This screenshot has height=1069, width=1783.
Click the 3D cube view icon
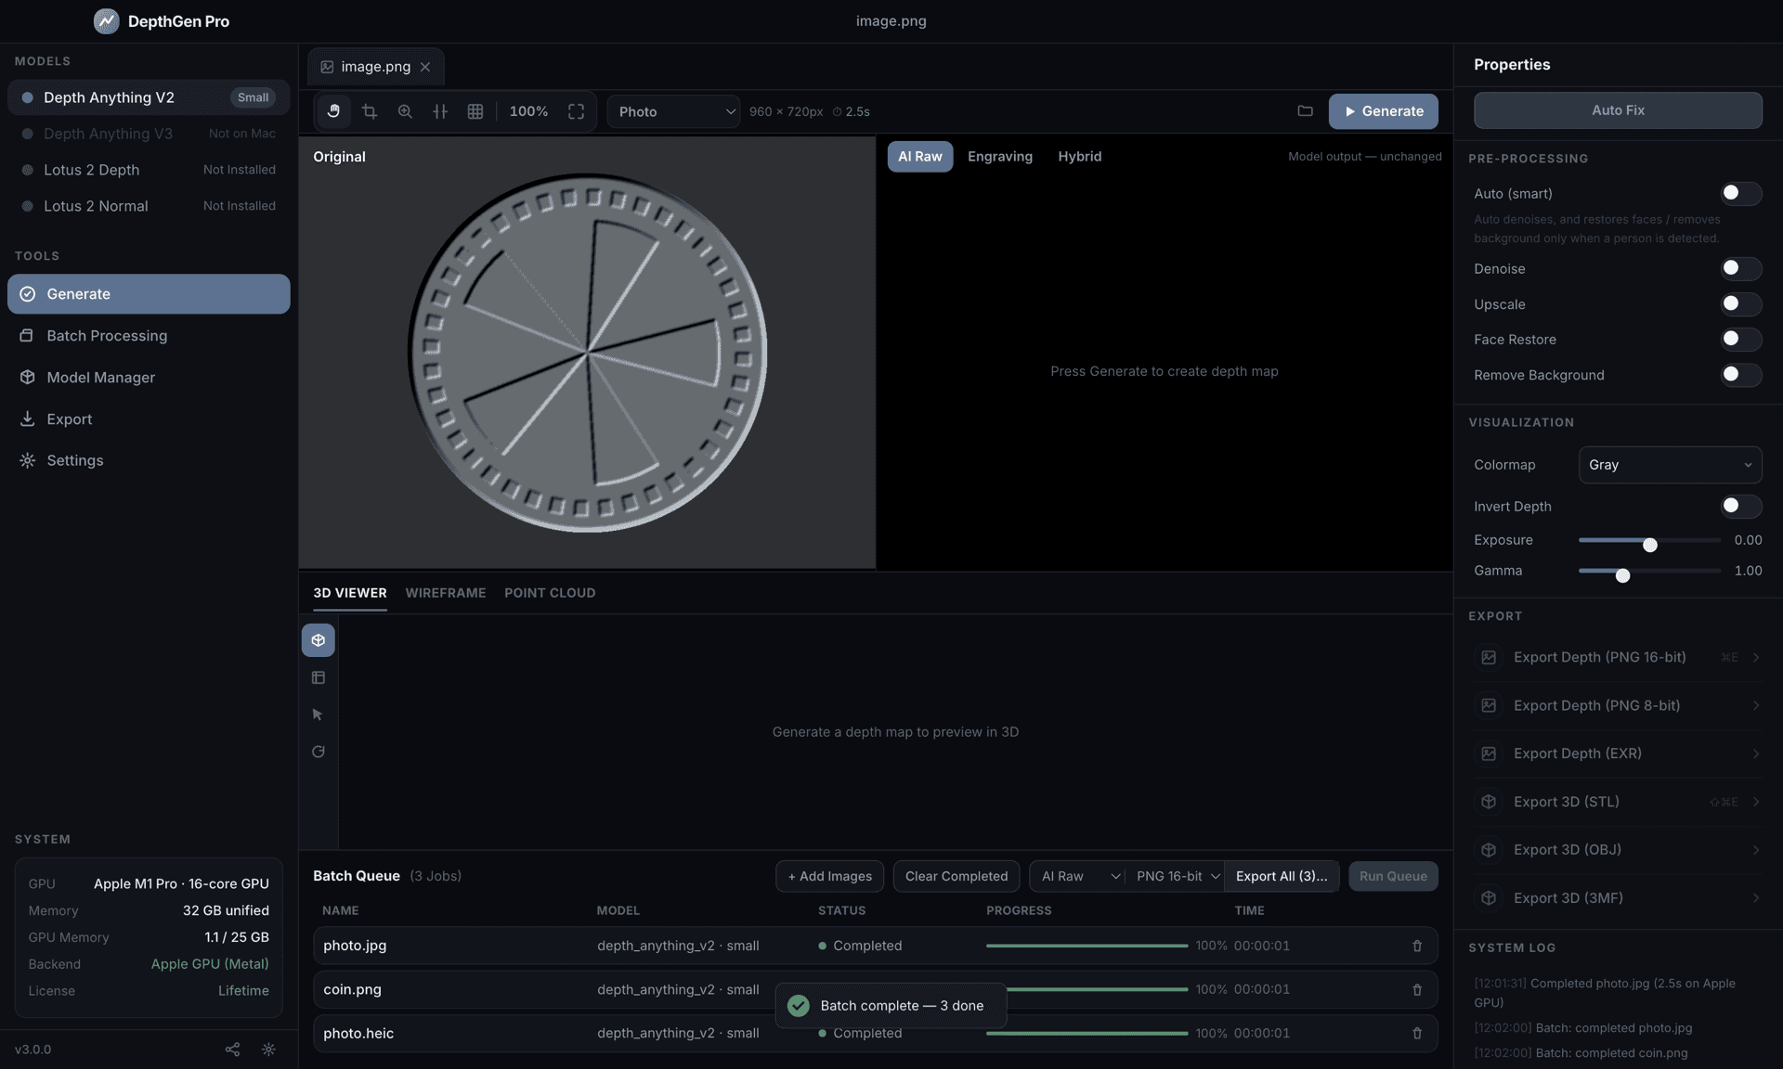pos(319,640)
